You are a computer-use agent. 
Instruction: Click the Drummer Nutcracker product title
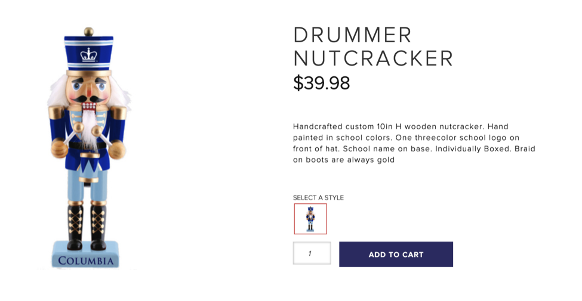[x=373, y=46]
